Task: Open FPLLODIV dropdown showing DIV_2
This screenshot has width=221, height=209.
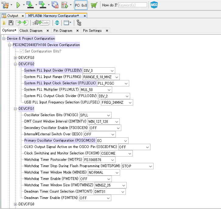Action: (114, 96)
